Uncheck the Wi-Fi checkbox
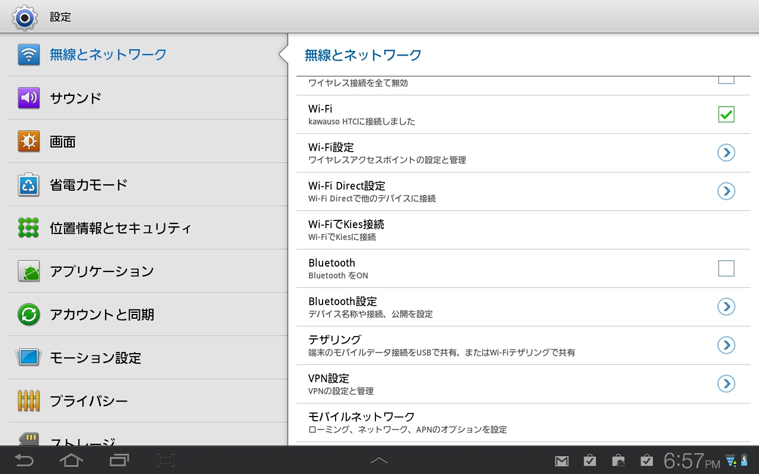 point(726,114)
